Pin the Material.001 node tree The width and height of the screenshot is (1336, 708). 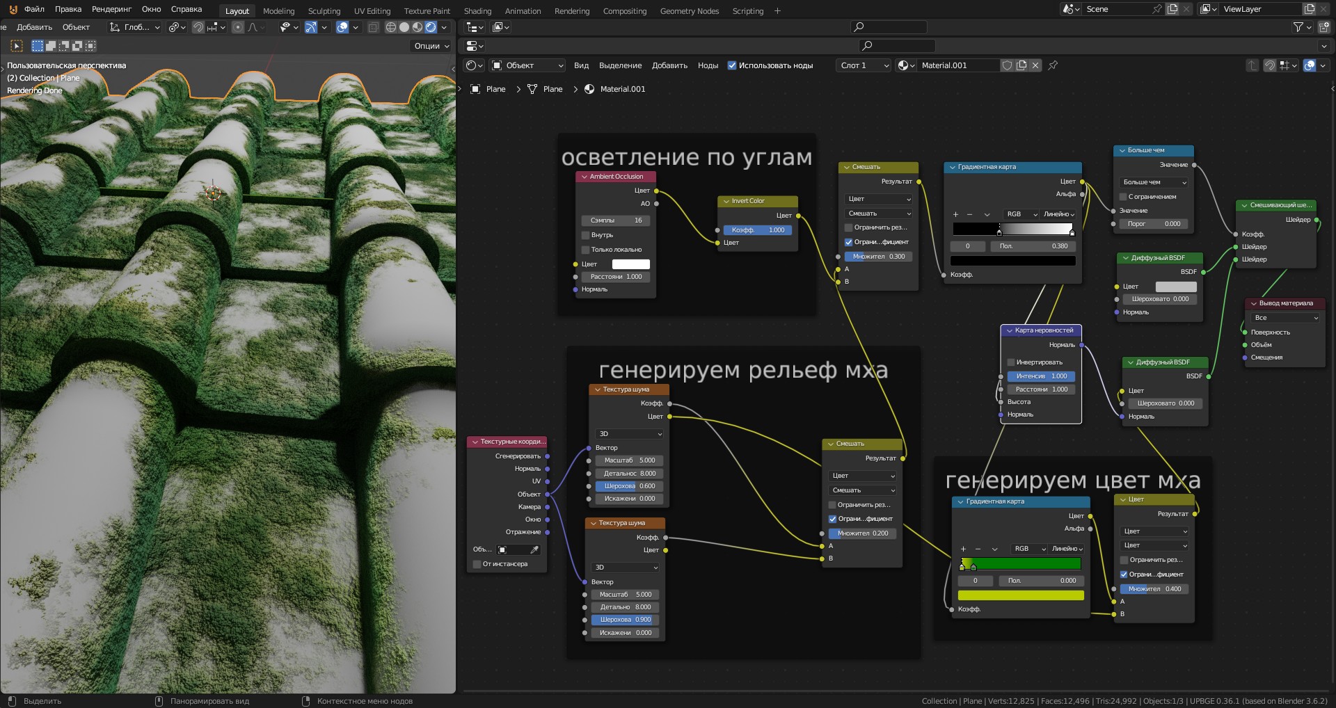click(1053, 65)
